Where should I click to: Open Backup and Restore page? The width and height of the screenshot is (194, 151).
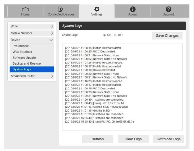point(27,64)
